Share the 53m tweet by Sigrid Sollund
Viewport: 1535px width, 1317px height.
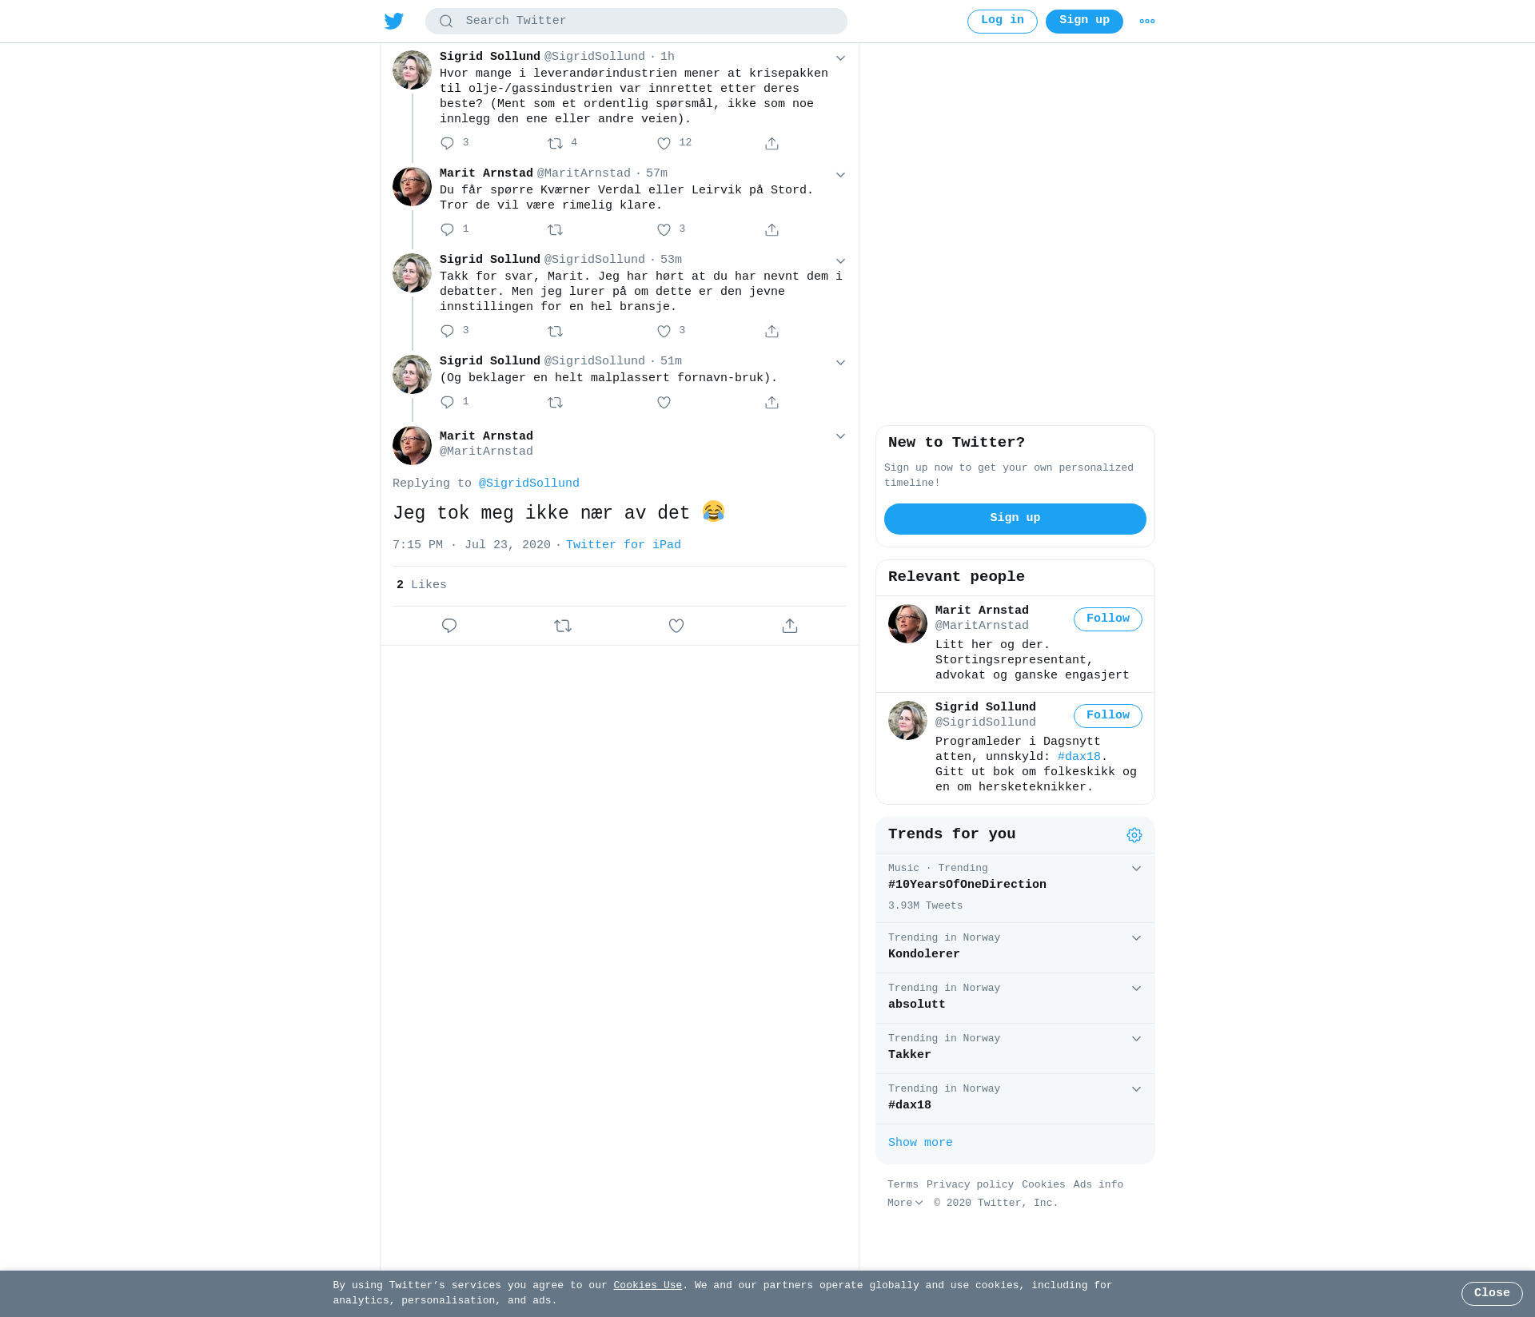(x=771, y=331)
